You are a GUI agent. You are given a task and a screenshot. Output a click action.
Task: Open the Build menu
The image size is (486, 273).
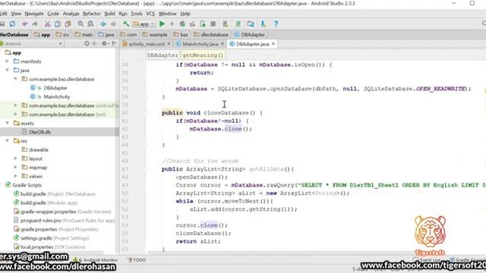coord(109,14)
